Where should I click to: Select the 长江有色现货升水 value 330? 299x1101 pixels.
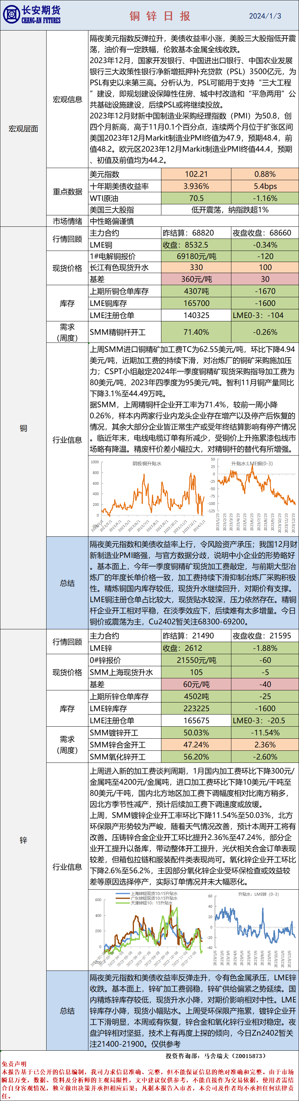click(196, 267)
